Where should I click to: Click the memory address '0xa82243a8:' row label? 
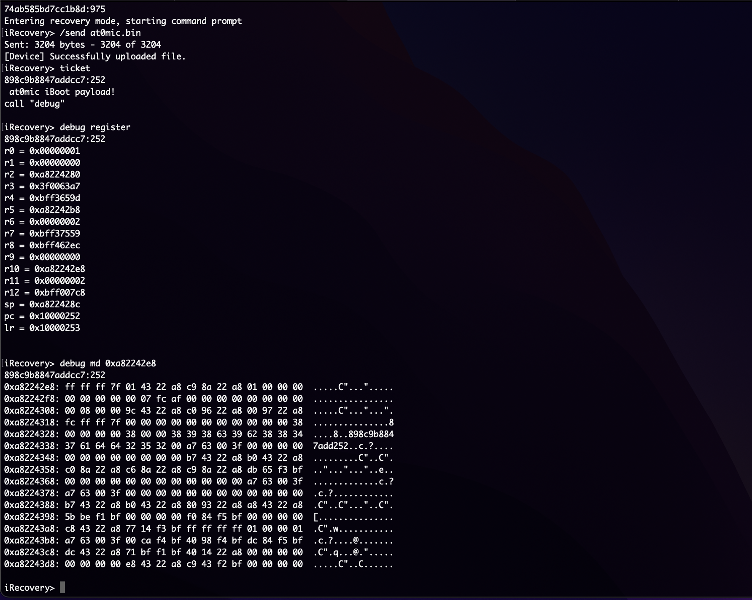(32, 529)
